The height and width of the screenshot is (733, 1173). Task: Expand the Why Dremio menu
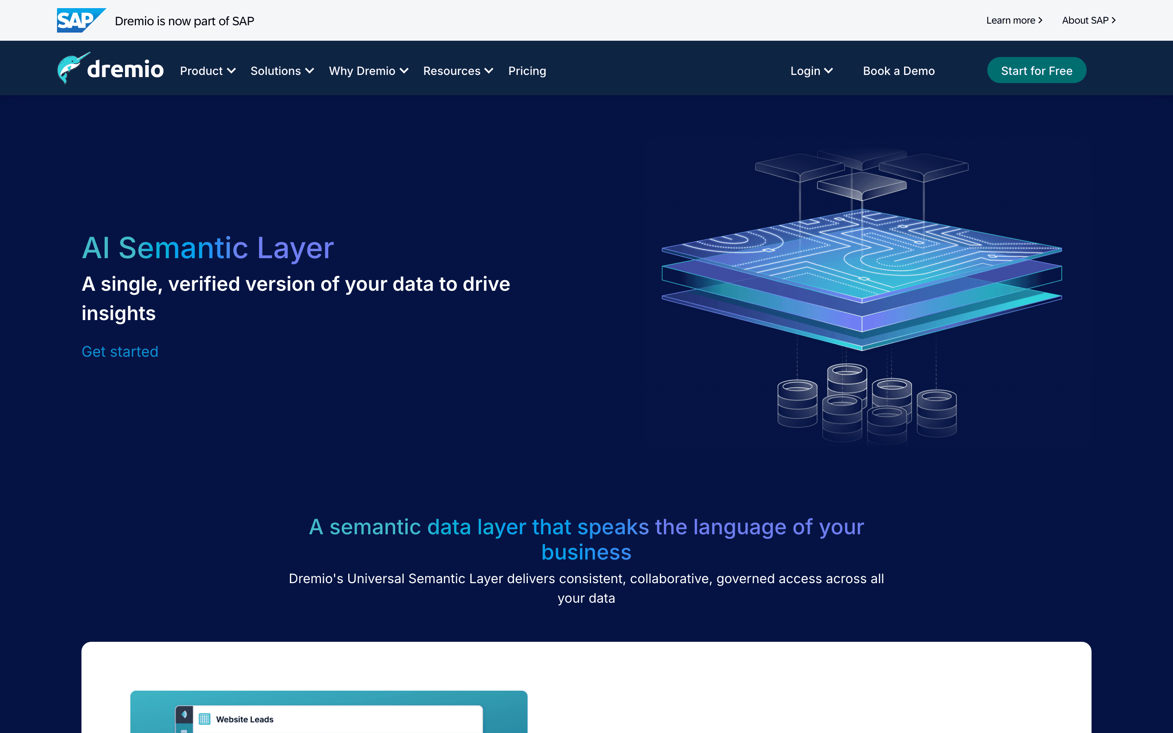point(368,71)
